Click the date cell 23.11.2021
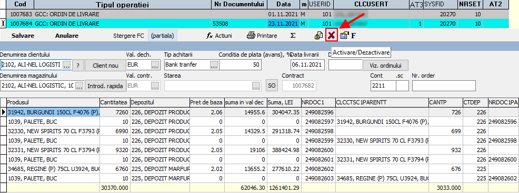Screen dimensions: 519x193 283,24
